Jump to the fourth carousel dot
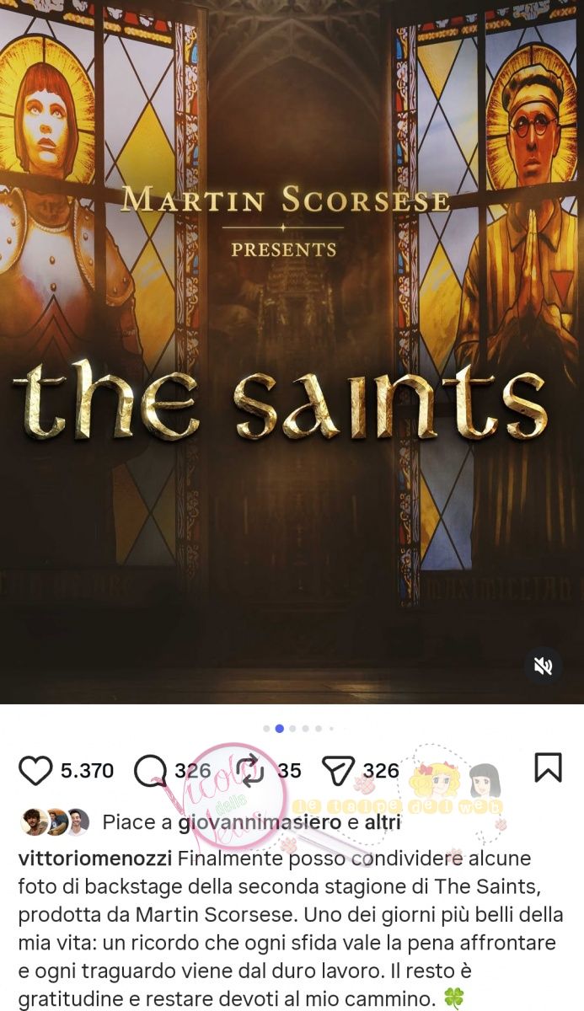 (305, 729)
